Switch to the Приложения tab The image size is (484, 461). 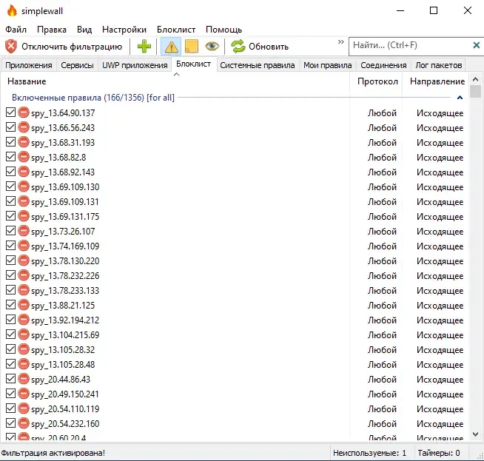[x=29, y=65]
